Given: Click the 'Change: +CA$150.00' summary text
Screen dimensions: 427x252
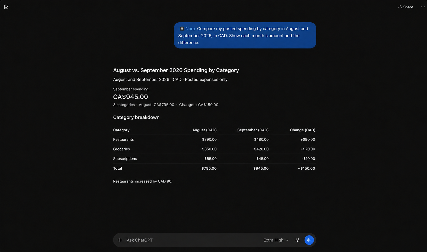Looking at the screenshot, I should tap(199, 105).
